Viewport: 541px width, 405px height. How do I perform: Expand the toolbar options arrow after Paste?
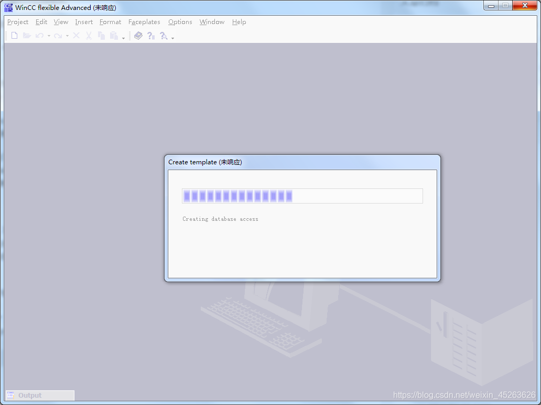123,38
